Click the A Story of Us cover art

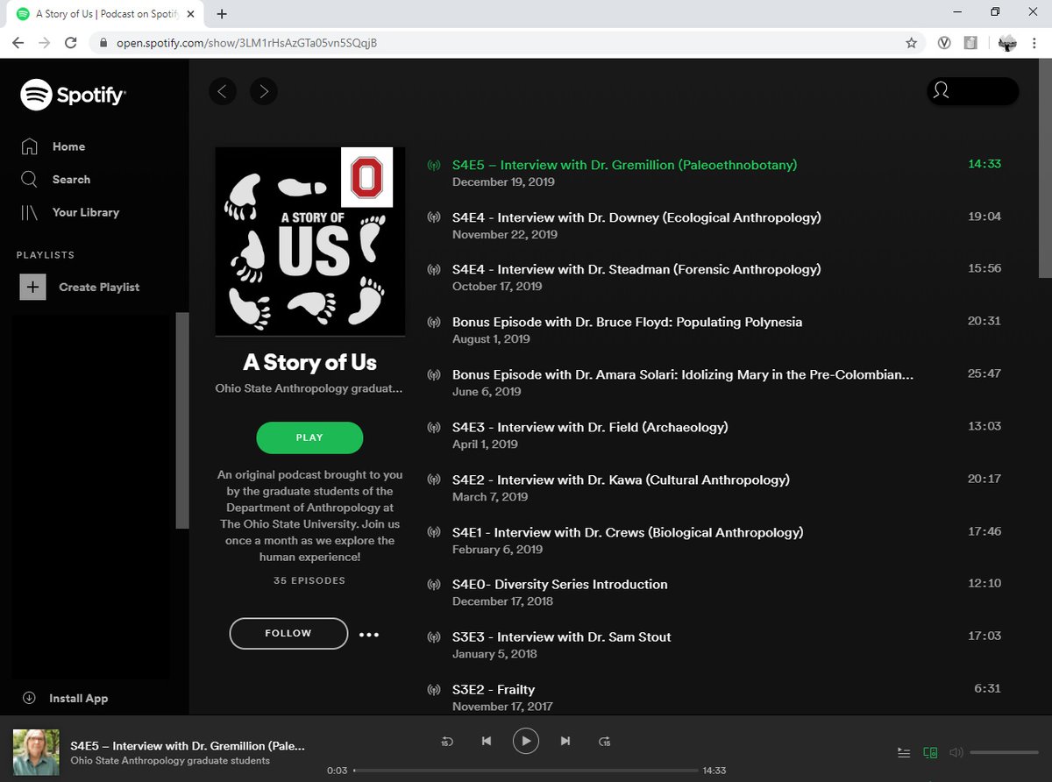pos(310,241)
